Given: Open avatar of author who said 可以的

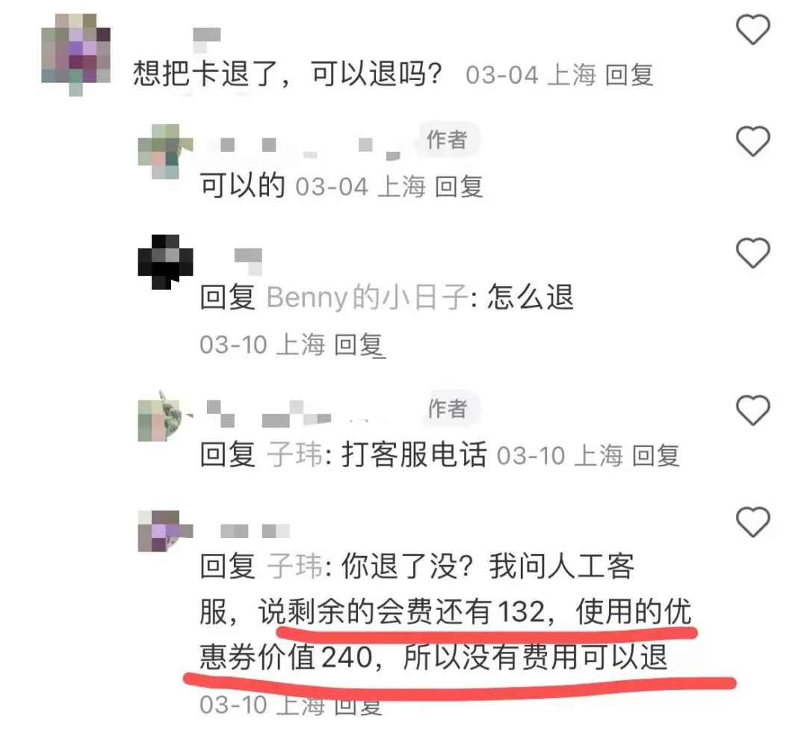Looking at the screenshot, I should pyautogui.click(x=164, y=151).
